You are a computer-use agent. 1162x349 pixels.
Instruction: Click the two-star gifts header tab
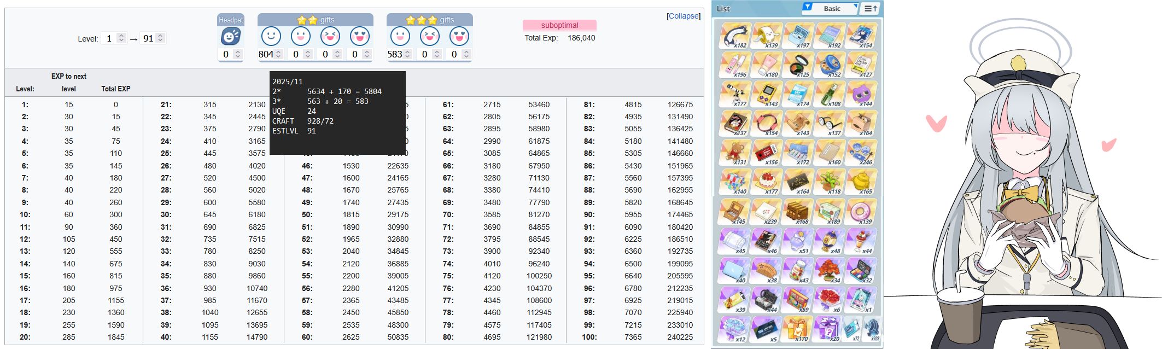316,20
